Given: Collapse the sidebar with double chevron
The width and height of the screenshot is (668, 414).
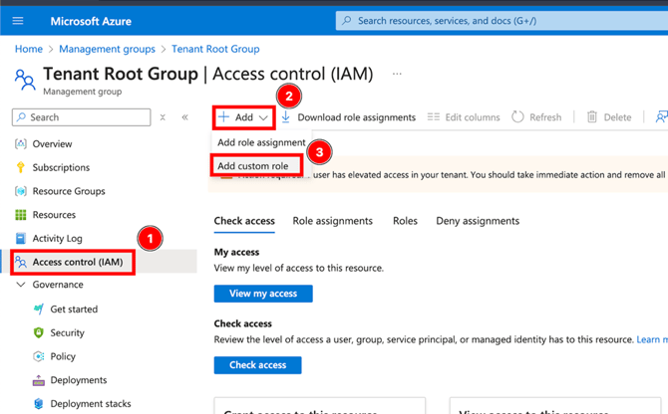Looking at the screenshot, I should click(x=184, y=117).
